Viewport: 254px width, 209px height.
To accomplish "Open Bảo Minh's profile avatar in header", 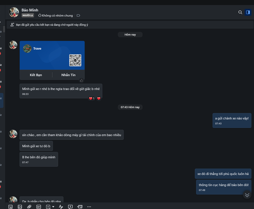I will [14, 12].
